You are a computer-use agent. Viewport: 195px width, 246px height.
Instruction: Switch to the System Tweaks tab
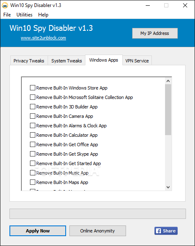(x=67, y=60)
